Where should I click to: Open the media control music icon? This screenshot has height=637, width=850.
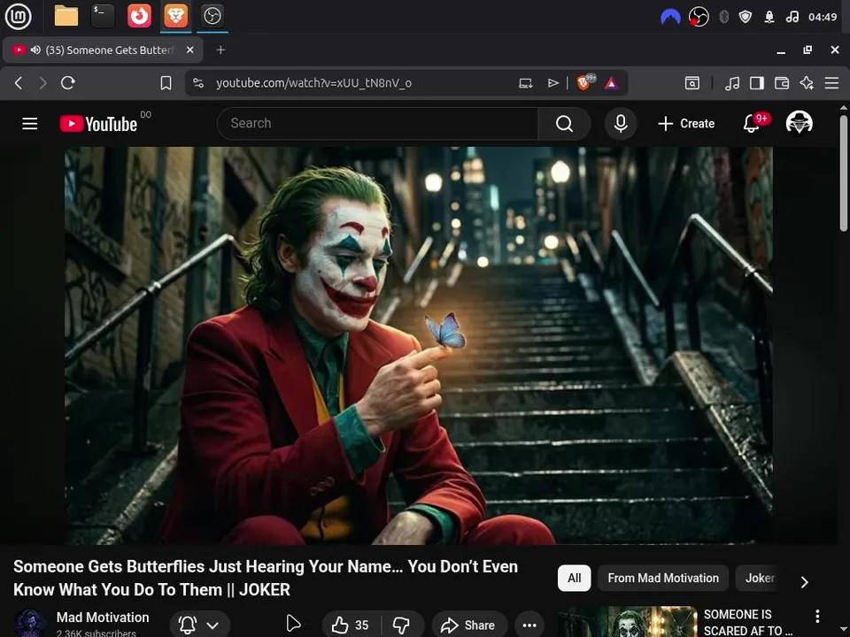click(732, 83)
